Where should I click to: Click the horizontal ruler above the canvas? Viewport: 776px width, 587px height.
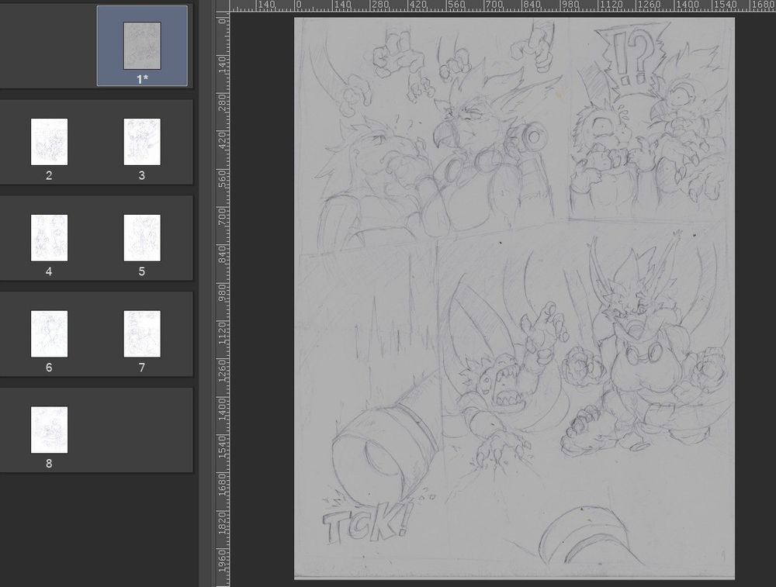pyautogui.click(x=503, y=5)
